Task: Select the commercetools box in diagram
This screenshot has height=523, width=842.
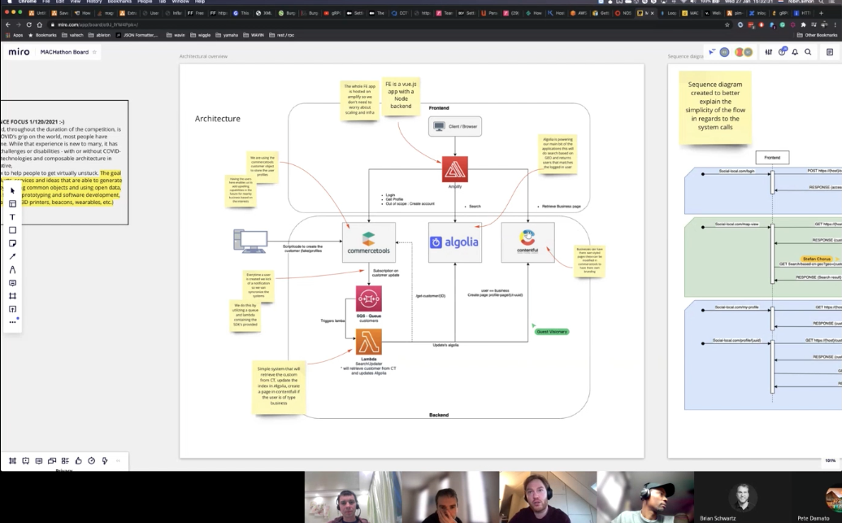Action: [369, 242]
